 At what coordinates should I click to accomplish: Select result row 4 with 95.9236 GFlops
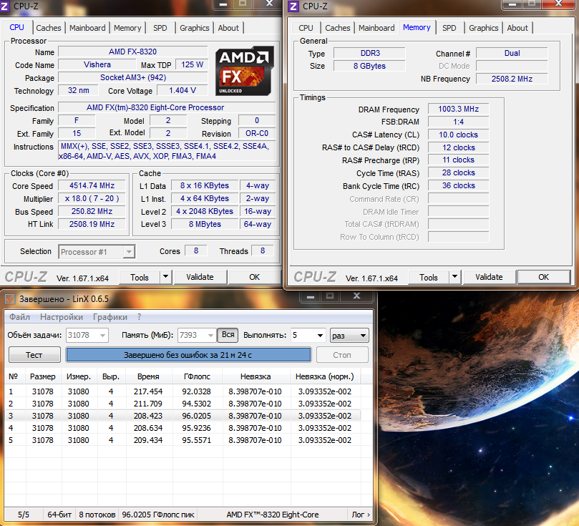[x=183, y=428]
